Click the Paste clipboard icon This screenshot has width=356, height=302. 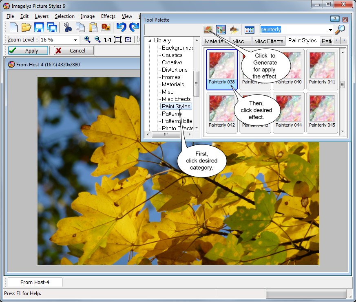tap(93, 27)
